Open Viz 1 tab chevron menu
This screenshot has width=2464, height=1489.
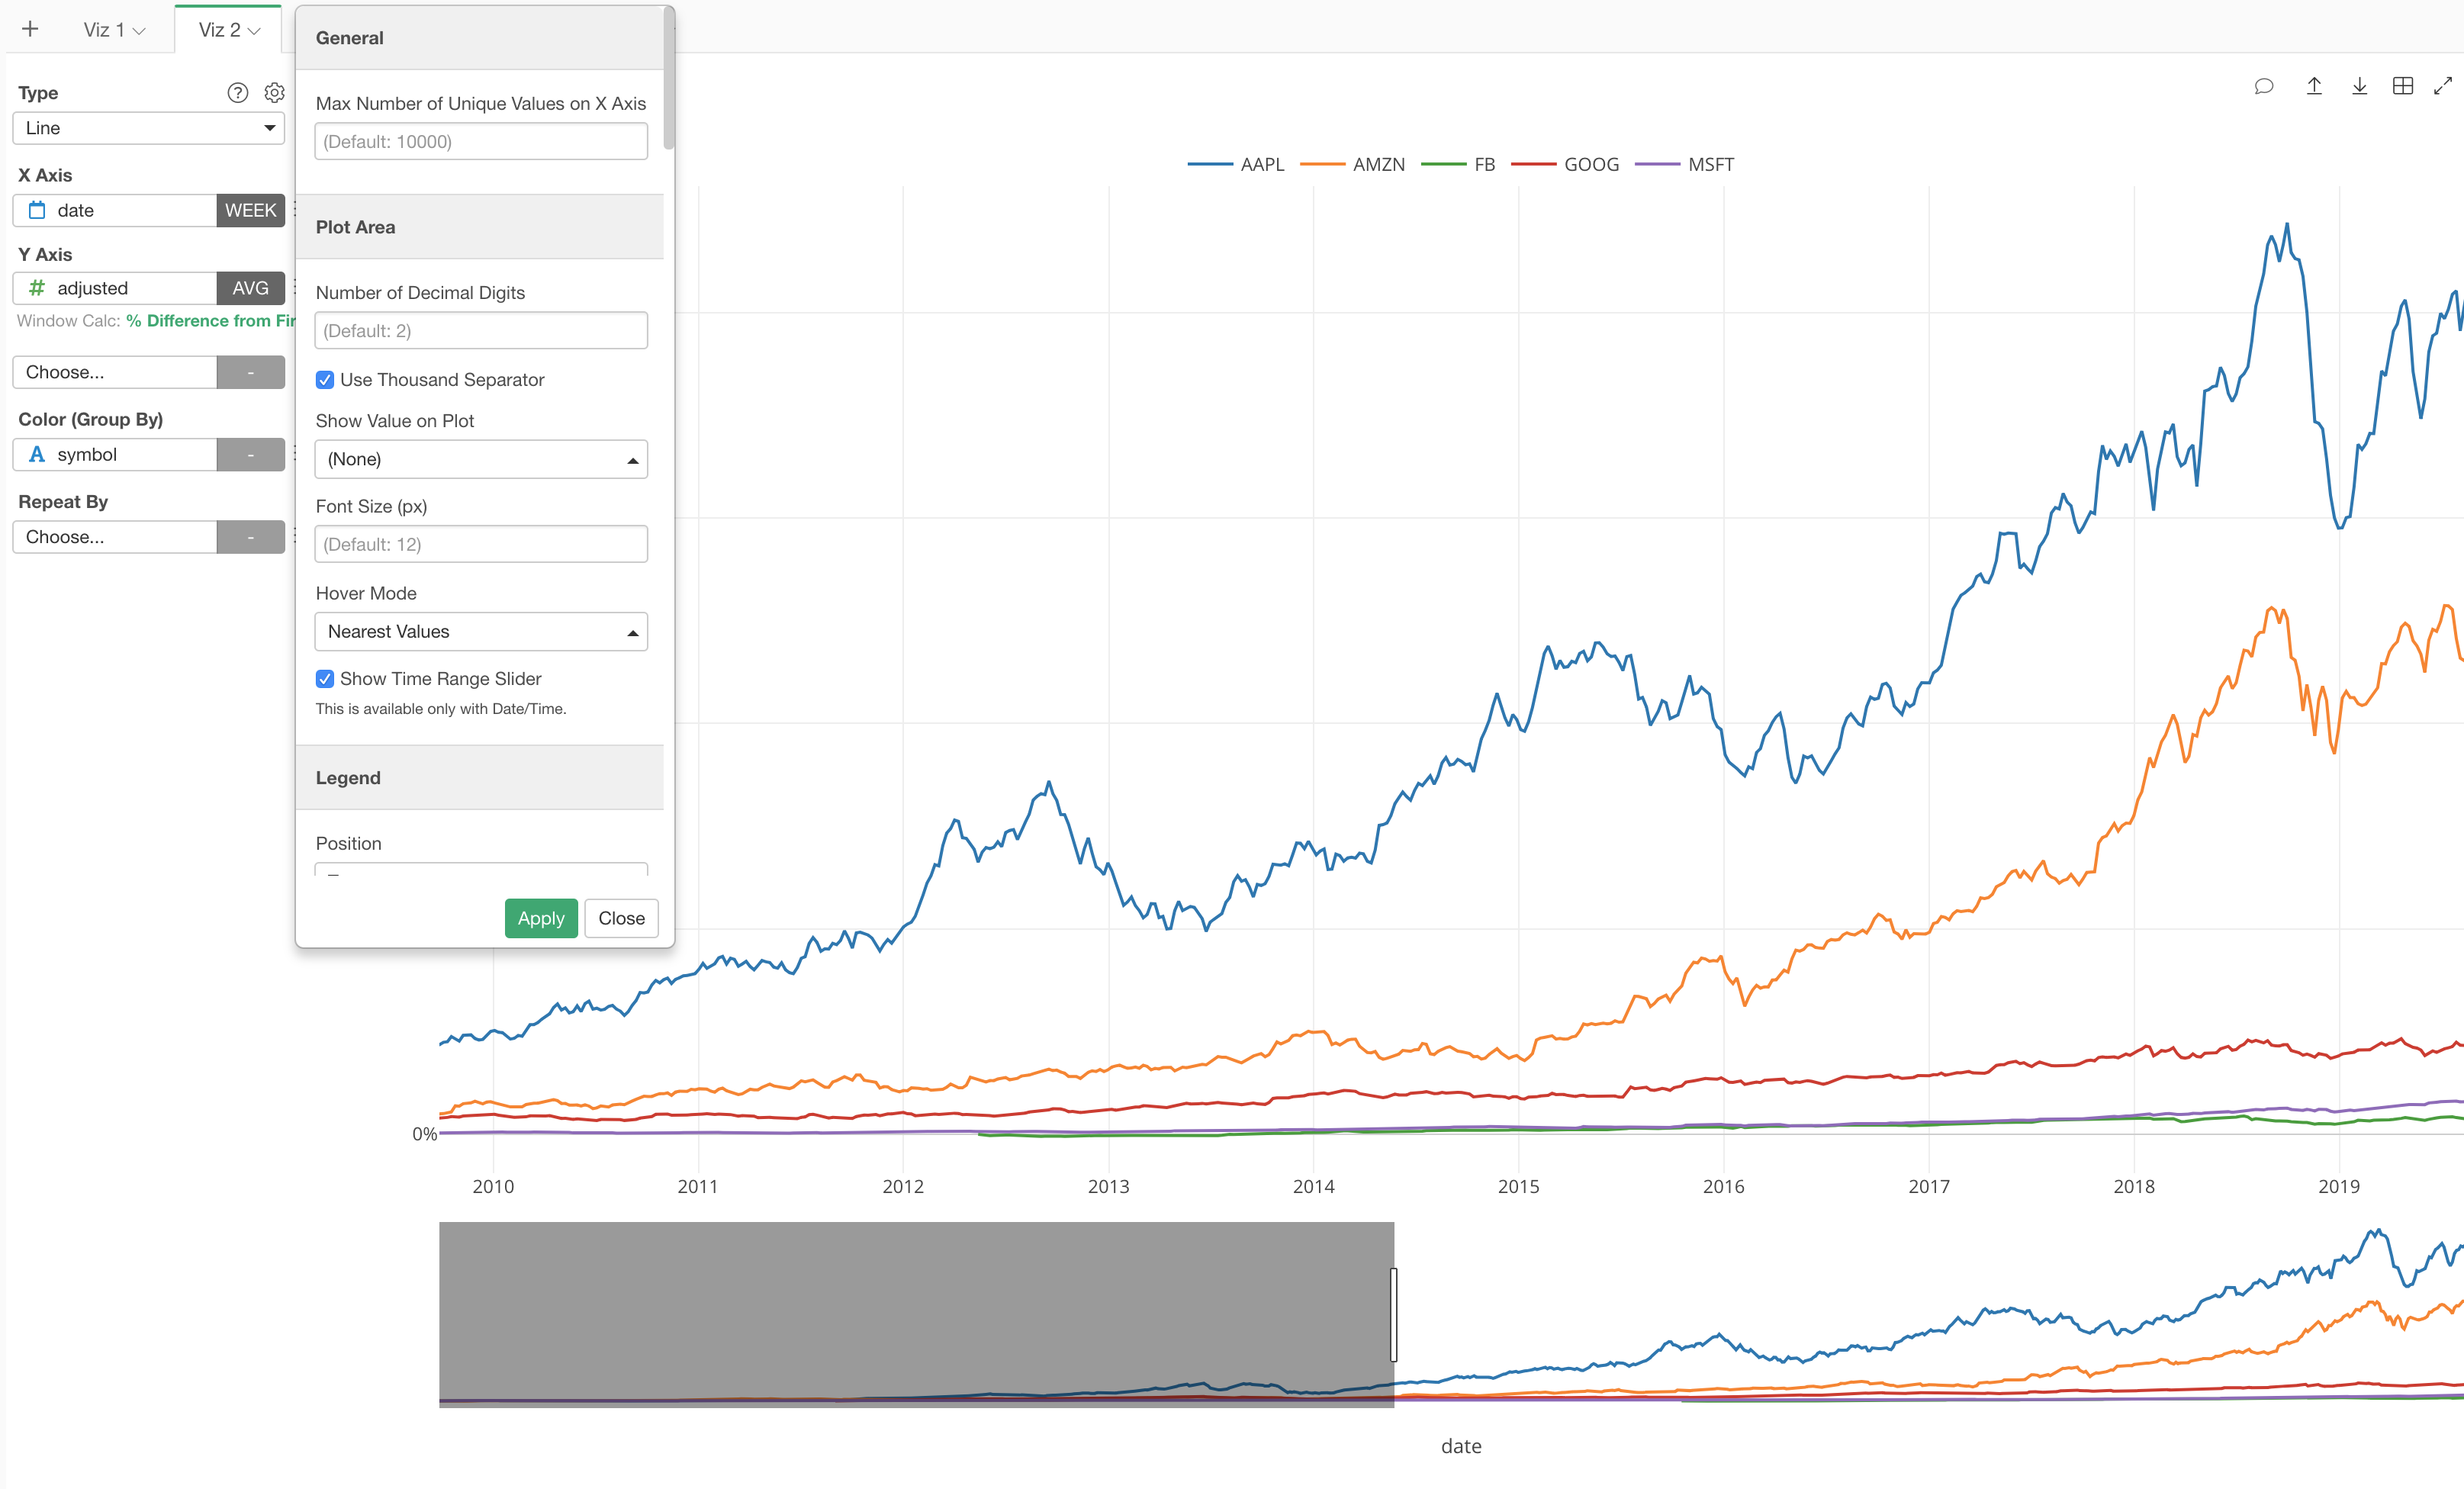[x=139, y=31]
